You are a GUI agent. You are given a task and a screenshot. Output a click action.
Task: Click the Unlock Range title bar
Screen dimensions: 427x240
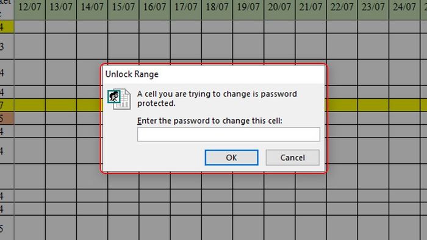213,74
